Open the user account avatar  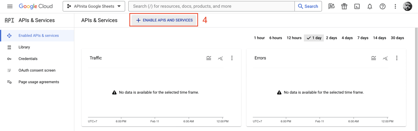(408, 6)
